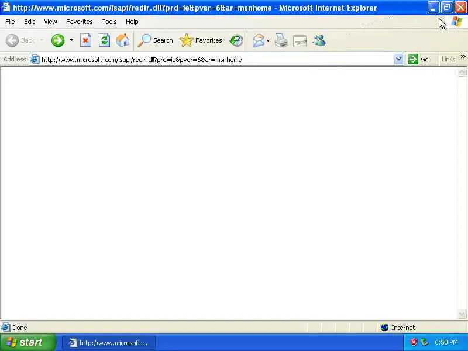Open the Edit menu

click(x=29, y=22)
